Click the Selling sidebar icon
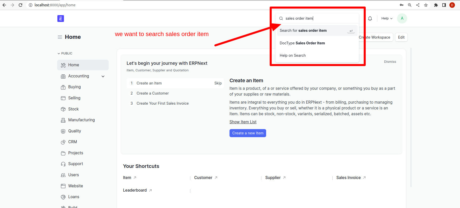 (x=63, y=98)
